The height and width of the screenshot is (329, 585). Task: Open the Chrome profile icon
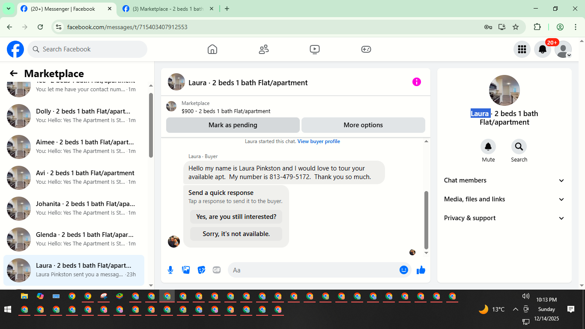coord(560,27)
